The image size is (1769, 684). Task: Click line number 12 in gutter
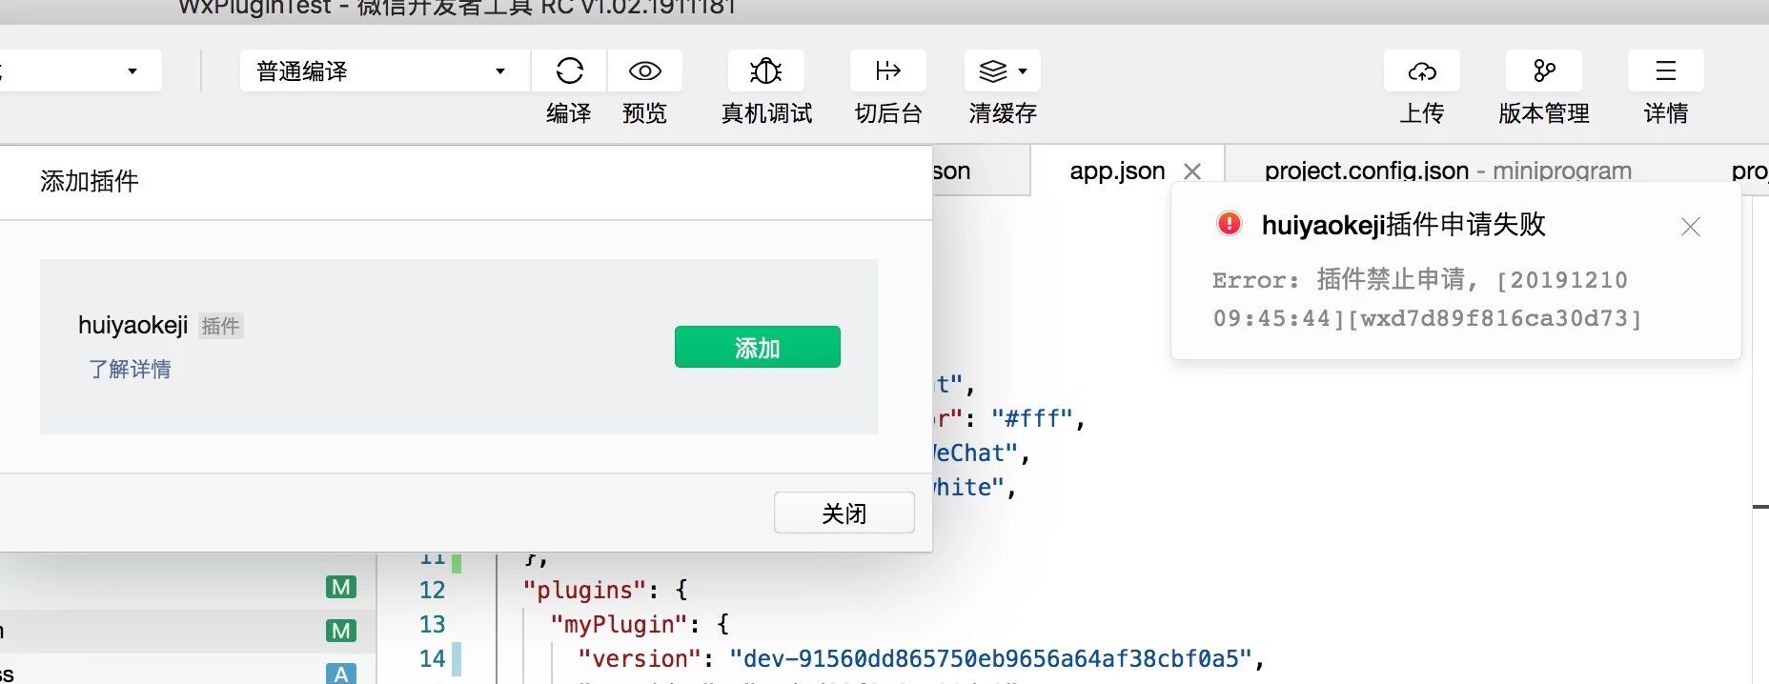433,591
